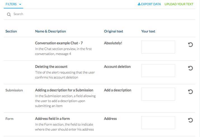Click the Export Data link
Screen dimensions: 200x137
(x=149, y=4)
